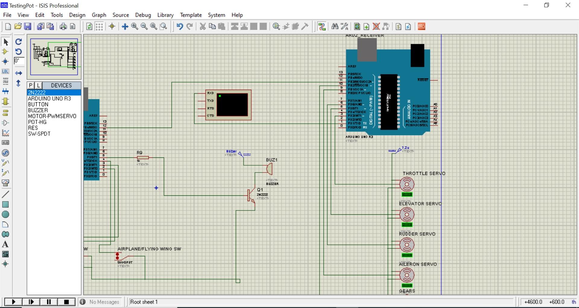Toggle the grid display
579x308 pixels.
(99, 26)
